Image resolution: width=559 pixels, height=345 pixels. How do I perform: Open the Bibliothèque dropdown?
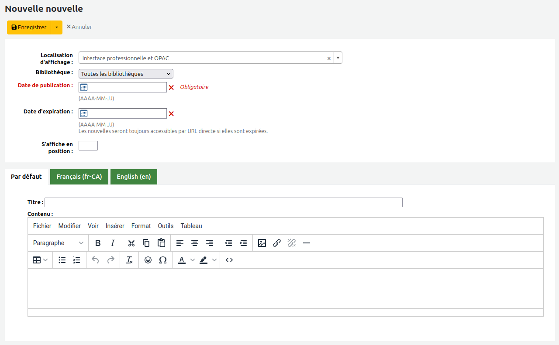pyautogui.click(x=126, y=74)
